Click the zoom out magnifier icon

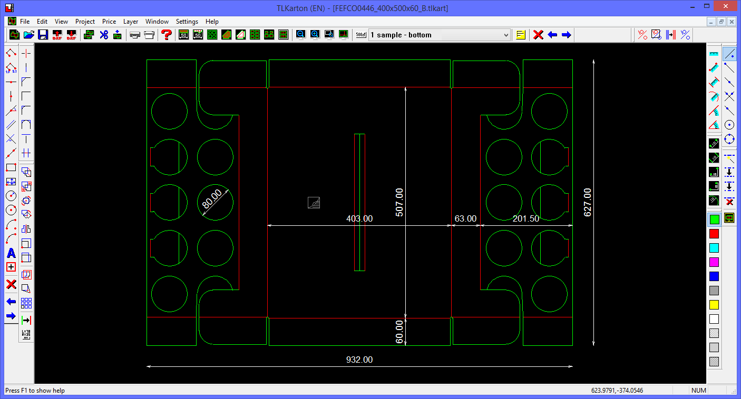click(x=300, y=35)
